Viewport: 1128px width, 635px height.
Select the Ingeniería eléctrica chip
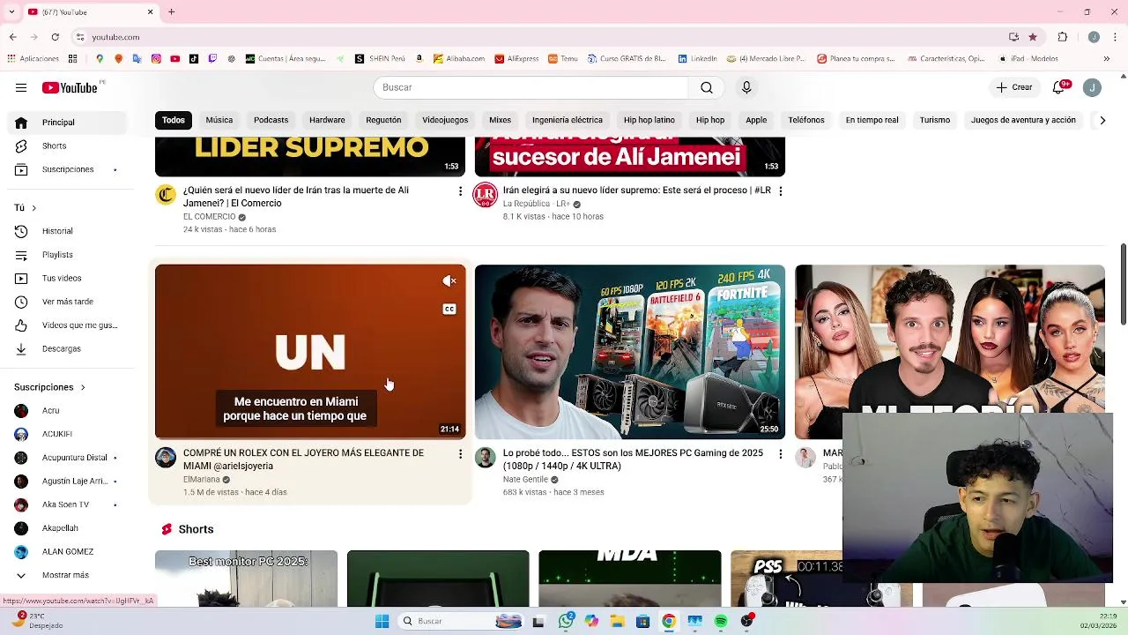(x=568, y=120)
